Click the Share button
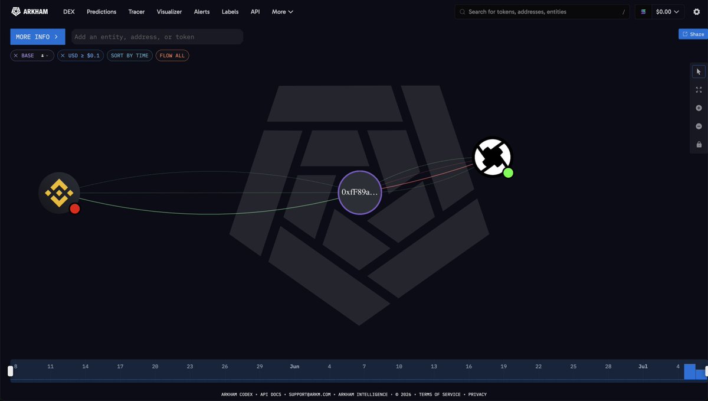The width and height of the screenshot is (708, 401). point(693,34)
